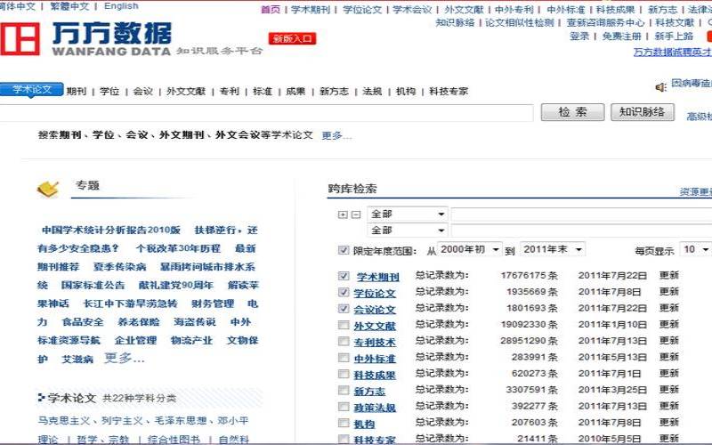Switch language to 繁體中文
Screen dimensions: 712x445
pyautogui.click(x=69, y=6)
